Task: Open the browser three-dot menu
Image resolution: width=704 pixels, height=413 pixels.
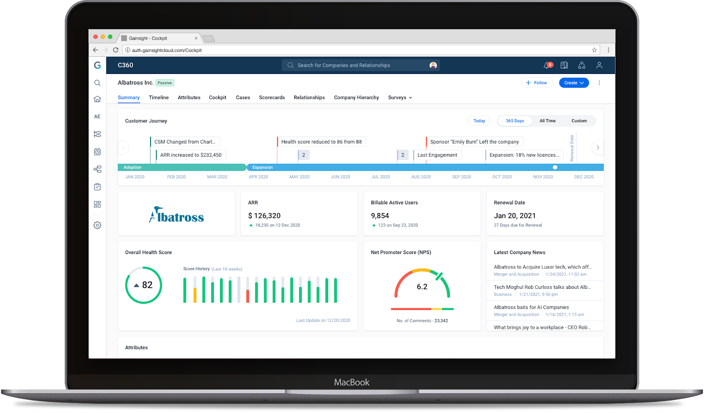Action: tap(609, 50)
